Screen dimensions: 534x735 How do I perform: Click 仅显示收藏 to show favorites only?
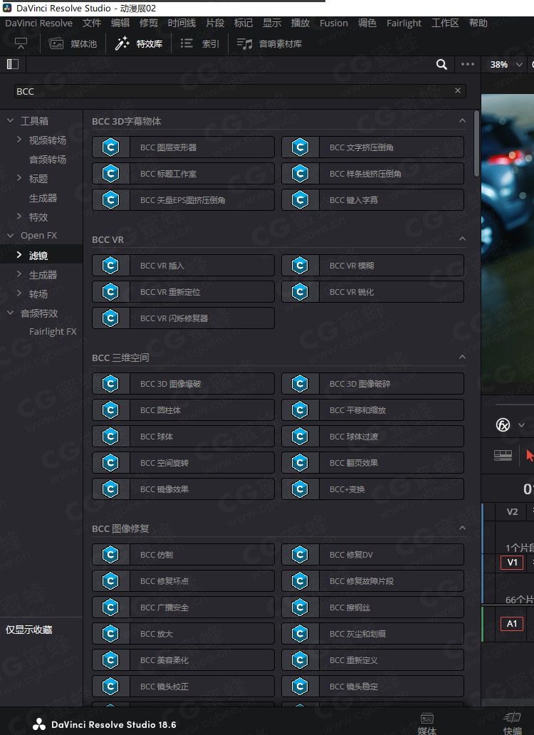tap(29, 630)
